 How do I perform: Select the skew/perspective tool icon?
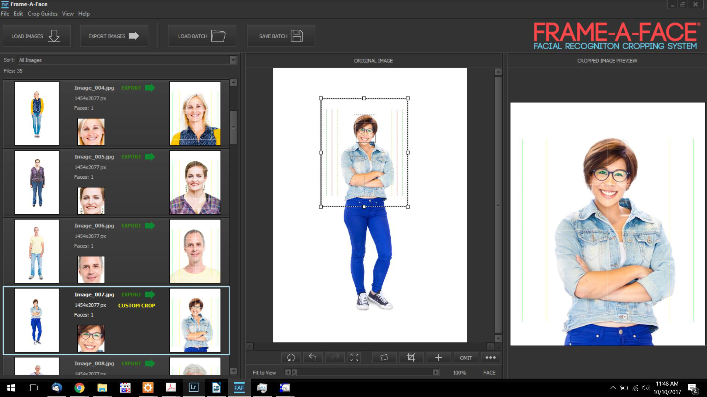pos(384,357)
